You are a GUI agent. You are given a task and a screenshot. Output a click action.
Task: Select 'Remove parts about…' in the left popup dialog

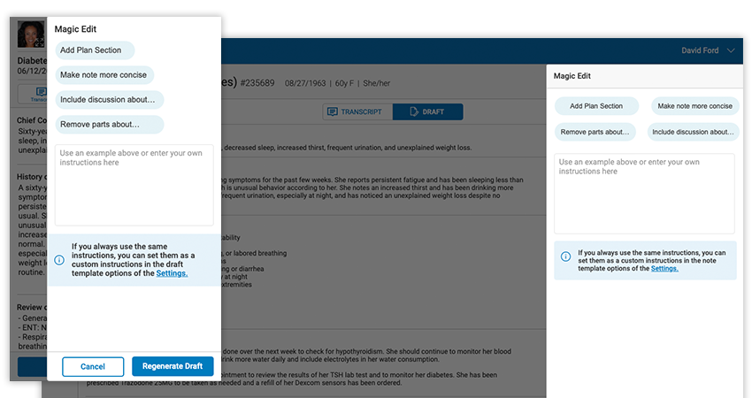point(110,125)
